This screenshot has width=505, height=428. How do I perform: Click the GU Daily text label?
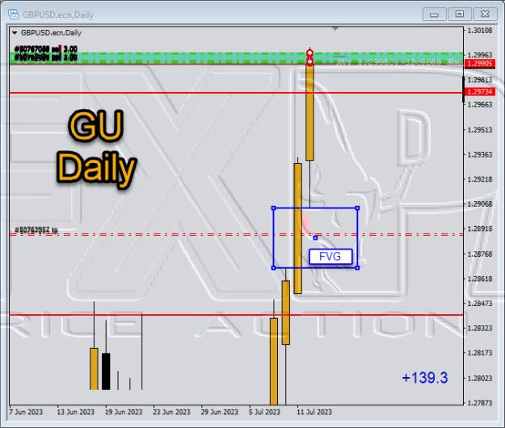point(96,149)
